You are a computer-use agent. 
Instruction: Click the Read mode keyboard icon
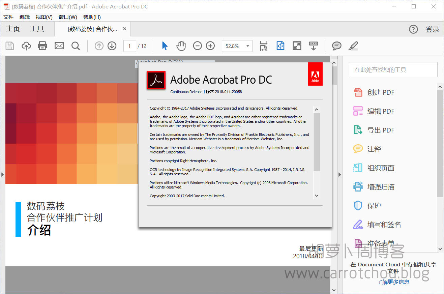[314, 46]
